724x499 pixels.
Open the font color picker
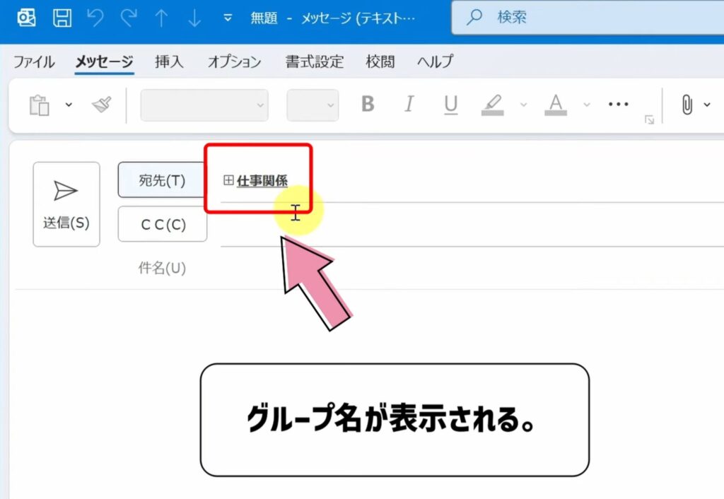click(x=556, y=104)
